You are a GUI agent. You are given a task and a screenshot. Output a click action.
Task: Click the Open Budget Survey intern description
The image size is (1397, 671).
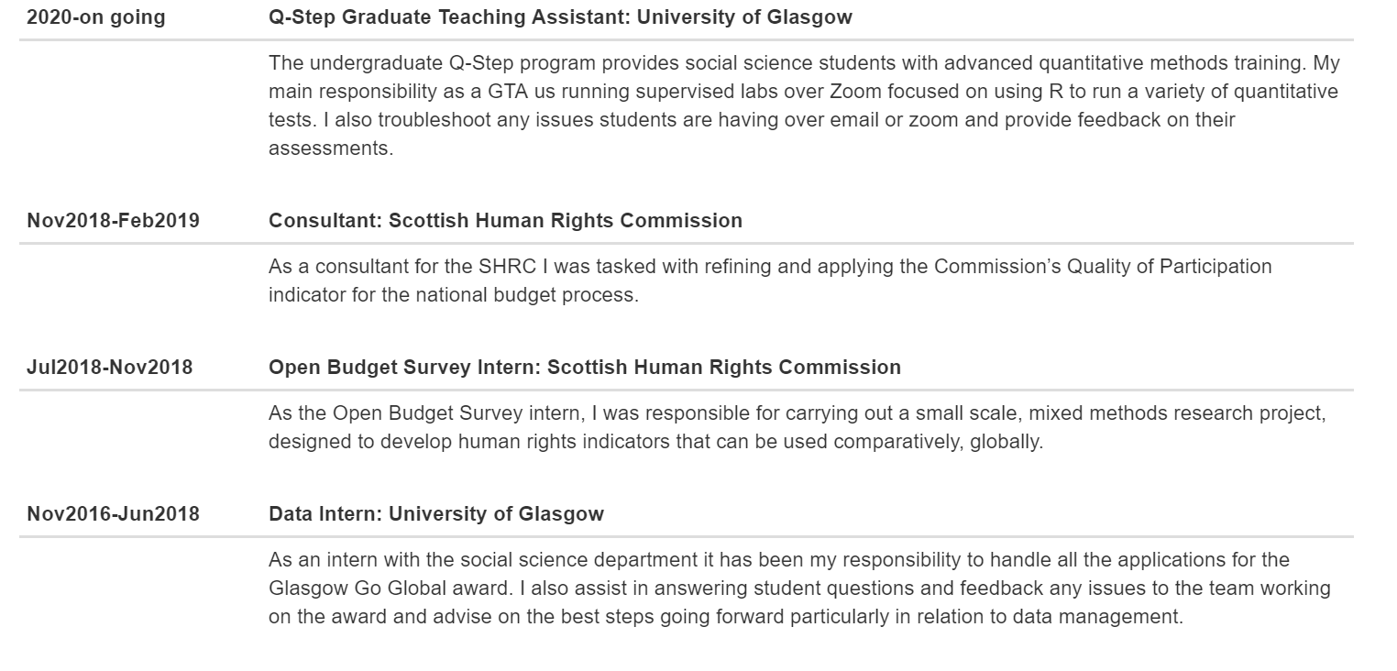(797, 428)
